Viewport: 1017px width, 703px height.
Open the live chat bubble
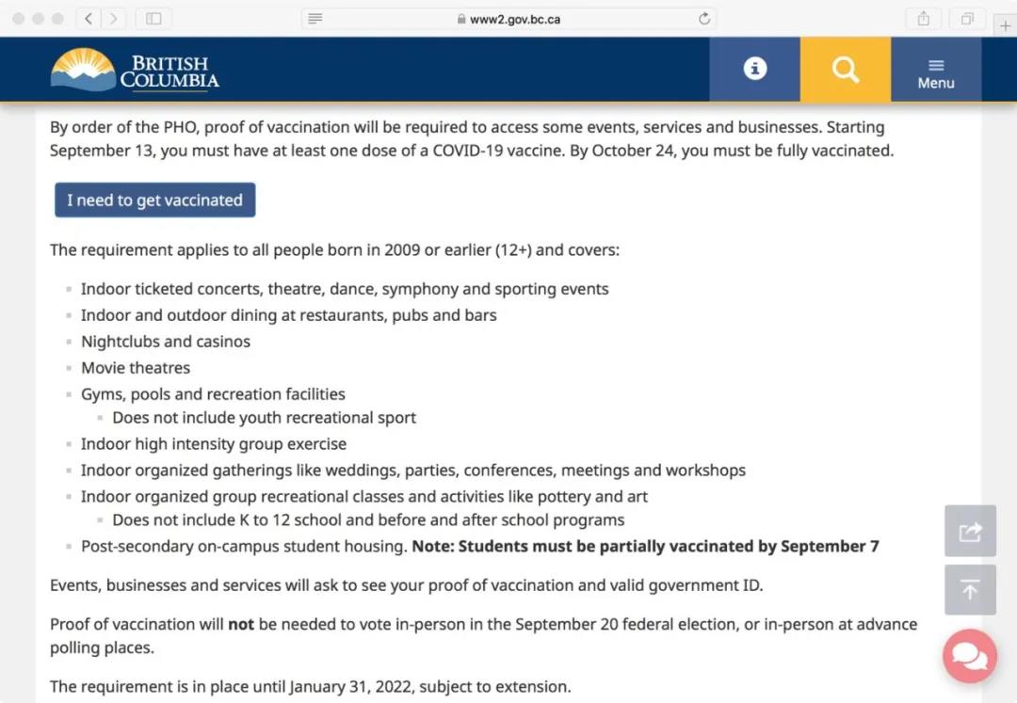(970, 656)
